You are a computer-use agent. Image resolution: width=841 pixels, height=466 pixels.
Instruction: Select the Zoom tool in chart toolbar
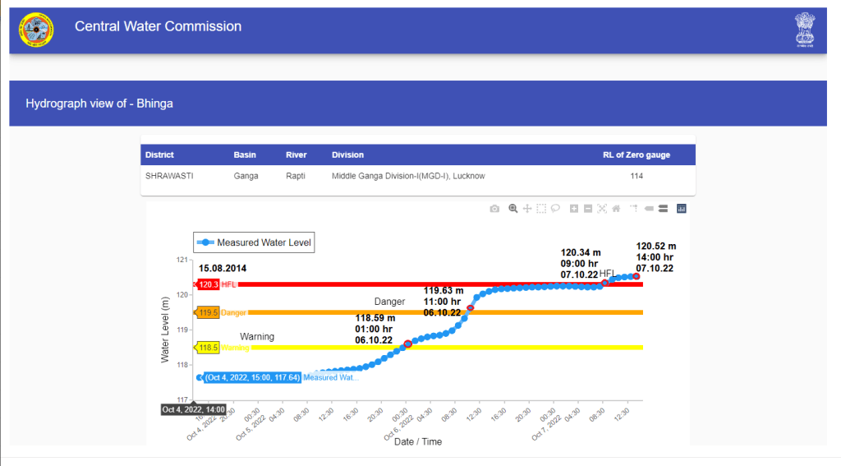tap(513, 209)
